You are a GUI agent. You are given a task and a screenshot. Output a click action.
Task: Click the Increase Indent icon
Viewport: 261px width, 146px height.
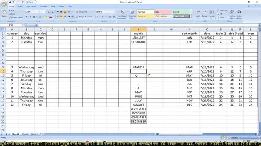click(x=73, y=17)
